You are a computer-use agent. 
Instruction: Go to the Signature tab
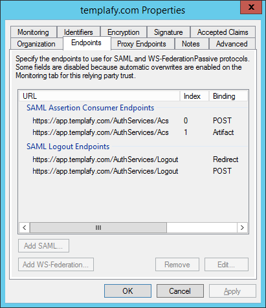168,32
